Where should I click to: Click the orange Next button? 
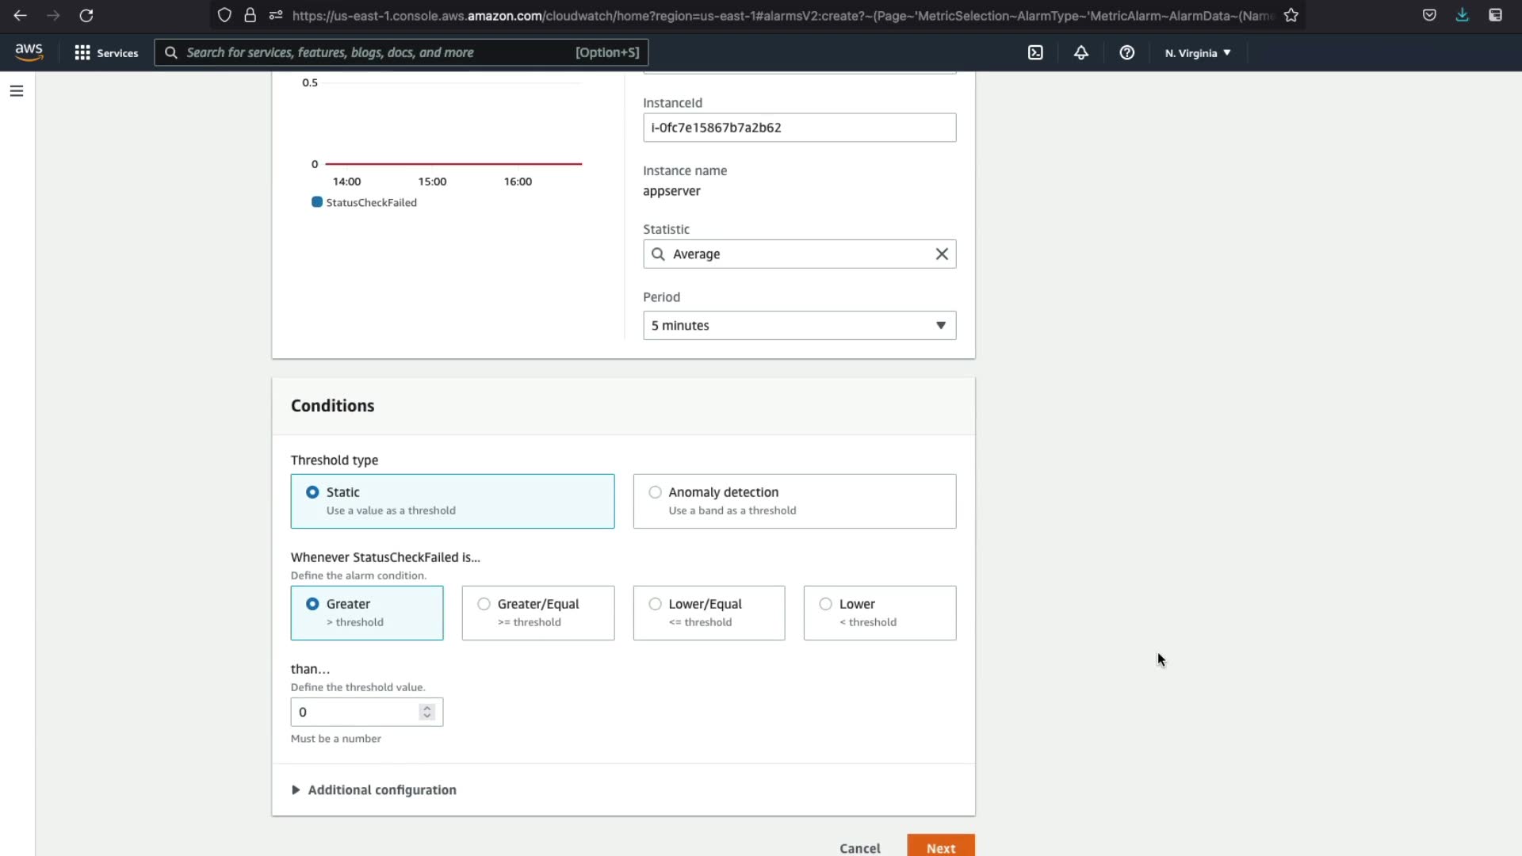940,847
